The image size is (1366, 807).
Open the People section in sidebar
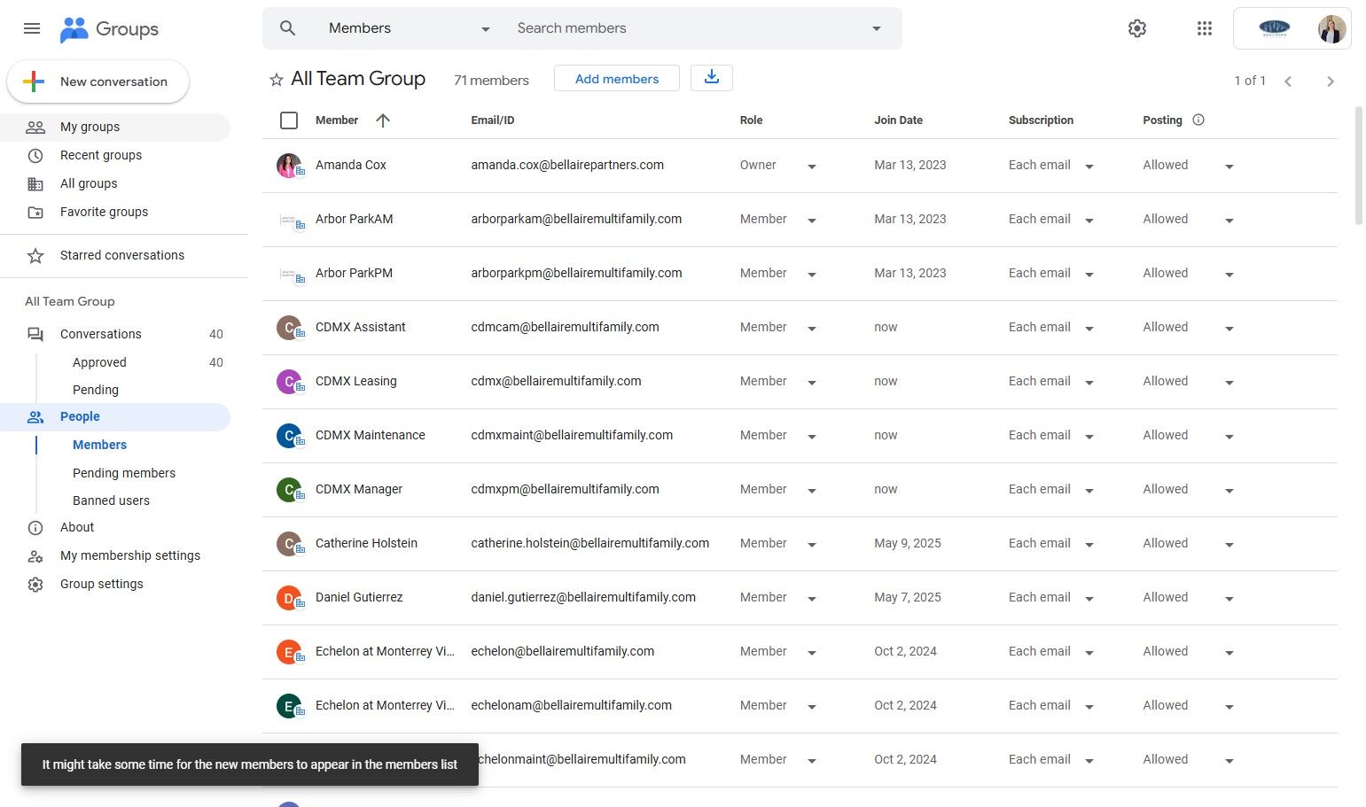[115, 417]
